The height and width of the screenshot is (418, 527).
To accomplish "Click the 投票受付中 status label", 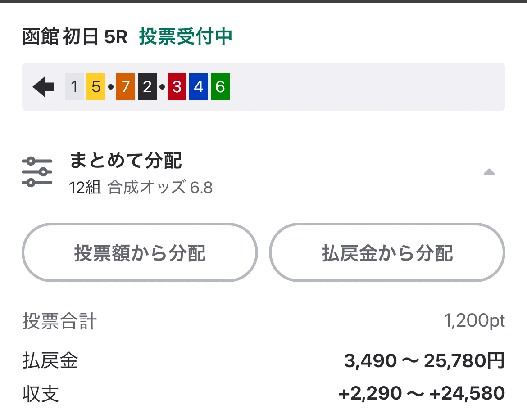I will click(186, 37).
